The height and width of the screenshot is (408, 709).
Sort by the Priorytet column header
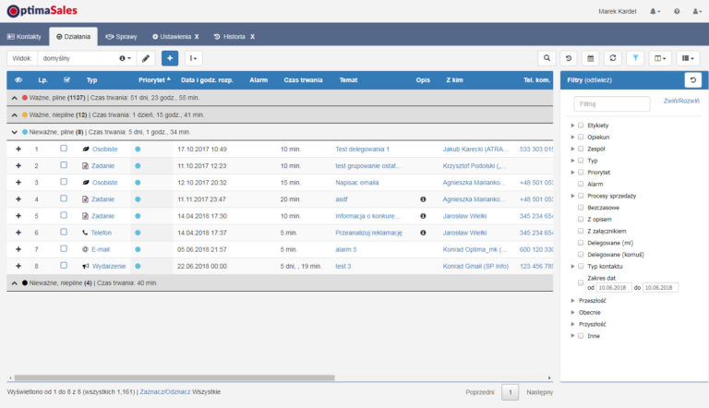[154, 80]
